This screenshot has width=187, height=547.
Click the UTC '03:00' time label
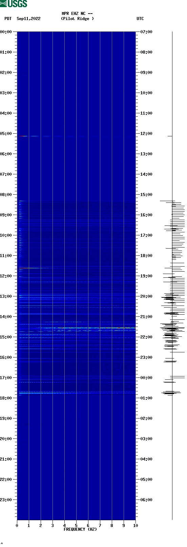tap(146, 439)
